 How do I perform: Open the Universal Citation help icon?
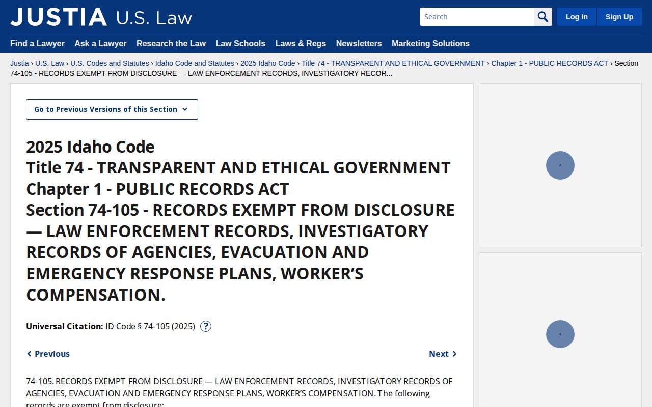tap(206, 326)
